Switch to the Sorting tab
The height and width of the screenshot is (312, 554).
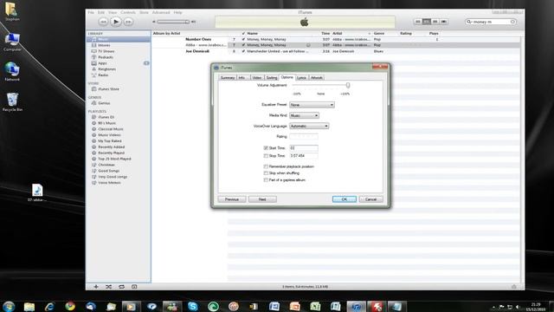pos(271,78)
